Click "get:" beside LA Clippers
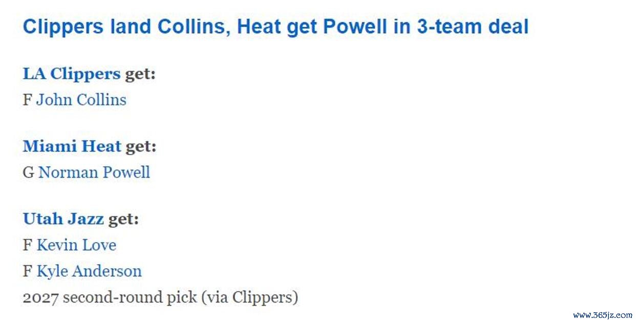The width and height of the screenshot is (636, 323). [x=140, y=74]
